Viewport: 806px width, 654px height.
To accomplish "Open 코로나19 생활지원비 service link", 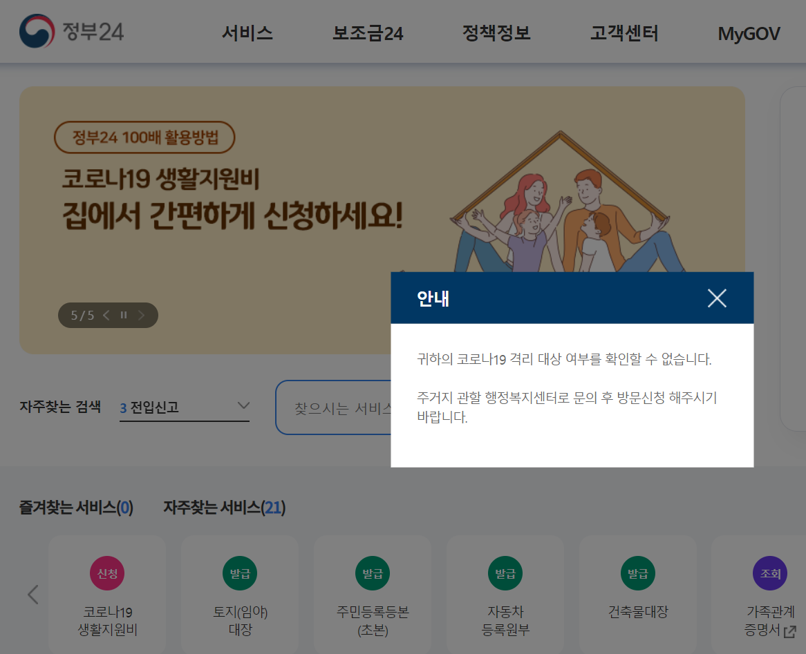I will pyautogui.click(x=107, y=621).
